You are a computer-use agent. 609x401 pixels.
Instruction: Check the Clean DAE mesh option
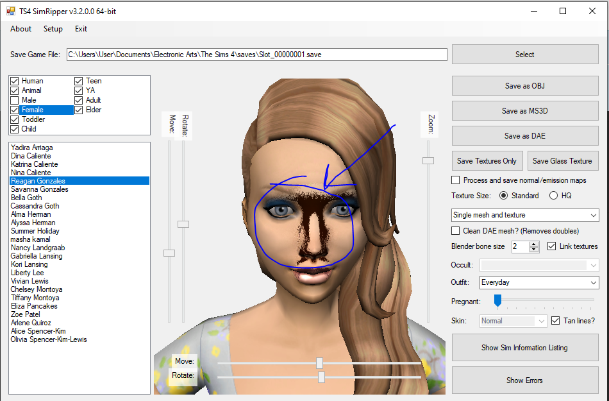[457, 231]
